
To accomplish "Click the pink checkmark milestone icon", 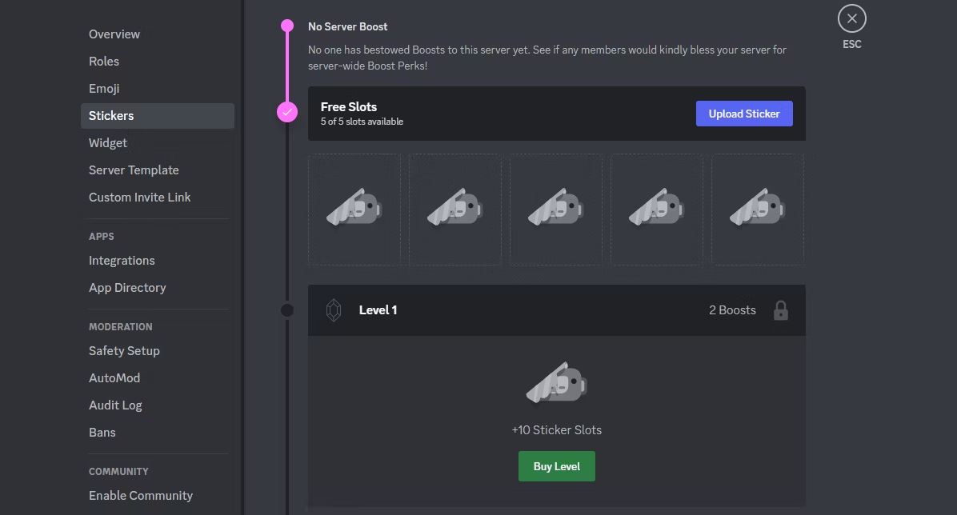I will 286,112.
